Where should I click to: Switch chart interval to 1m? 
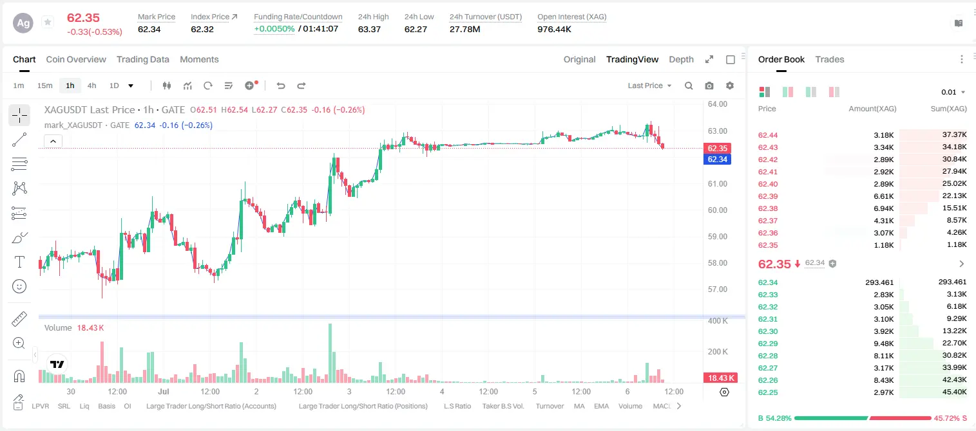point(19,86)
